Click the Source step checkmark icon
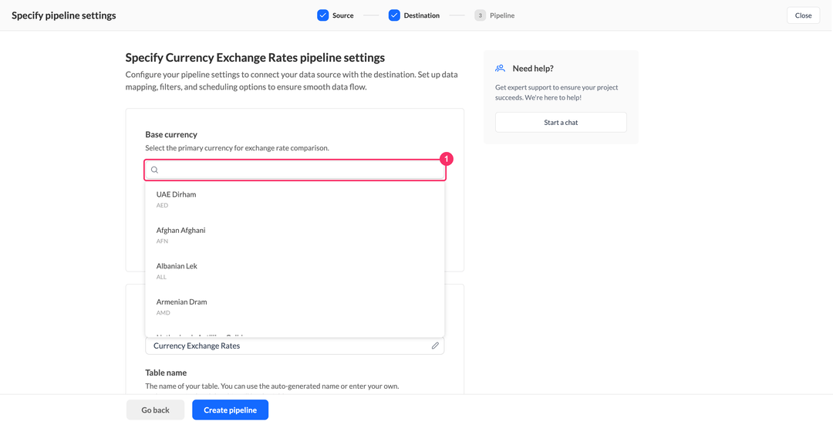The image size is (833, 425). point(323,15)
